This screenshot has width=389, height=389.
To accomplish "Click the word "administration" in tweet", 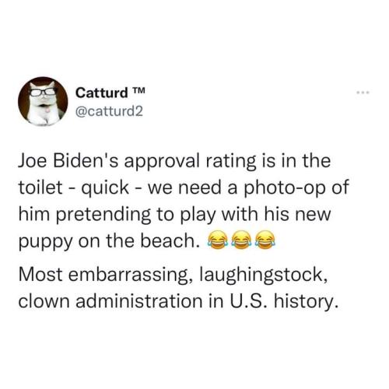I will [x=139, y=301].
